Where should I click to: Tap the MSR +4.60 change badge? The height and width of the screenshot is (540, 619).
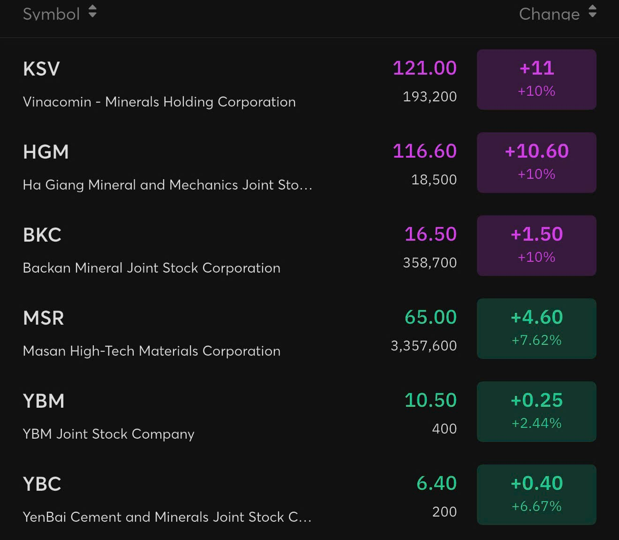(536, 328)
